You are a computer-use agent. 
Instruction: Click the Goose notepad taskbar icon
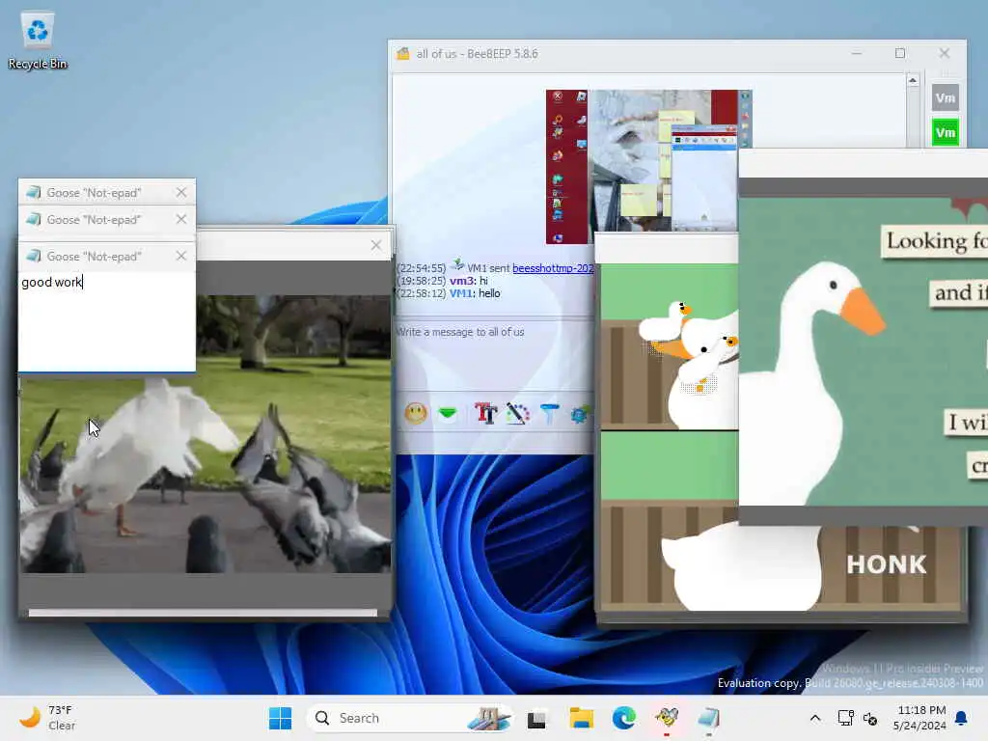(x=709, y=718)
